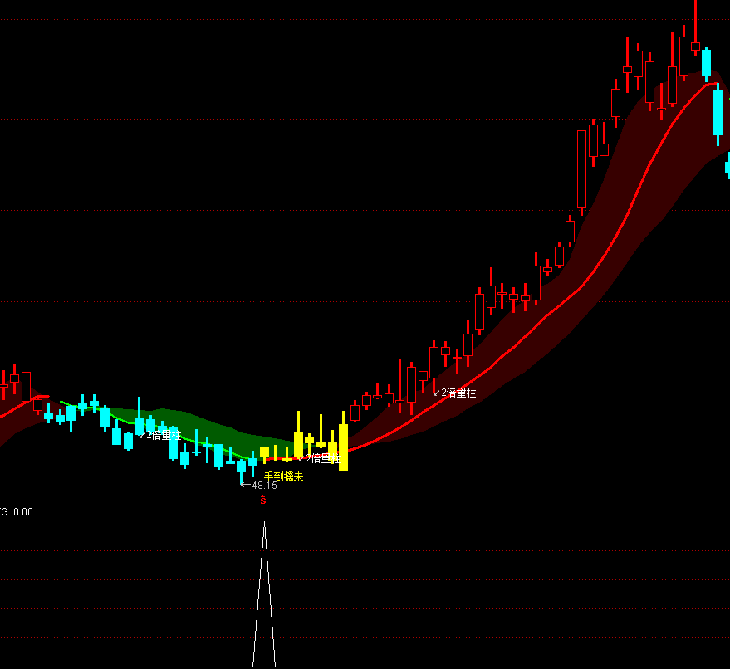The width and height of the screenshot is (730, 669).
Task: Click the arrow icon beside 48.15
Action: tap(245, 484)
